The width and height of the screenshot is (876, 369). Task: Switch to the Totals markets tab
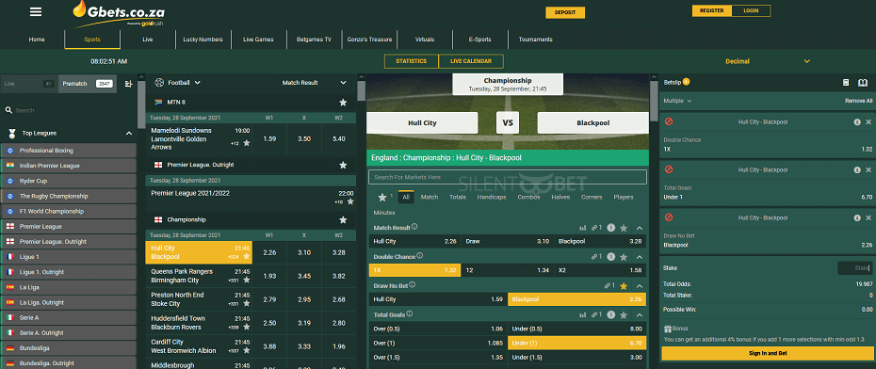tap(458, 197)
